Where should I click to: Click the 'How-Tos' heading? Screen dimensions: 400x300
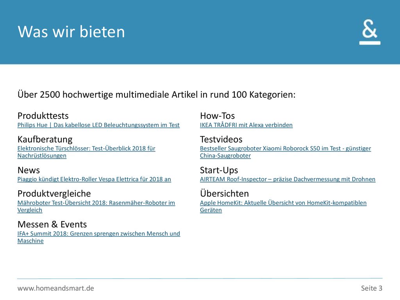click(x=217, y=116)
